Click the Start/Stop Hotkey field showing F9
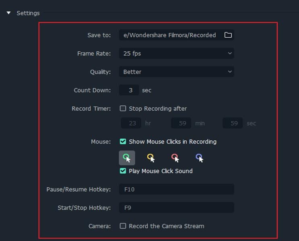This screenshot has width=299, height=241. [177, 208]
